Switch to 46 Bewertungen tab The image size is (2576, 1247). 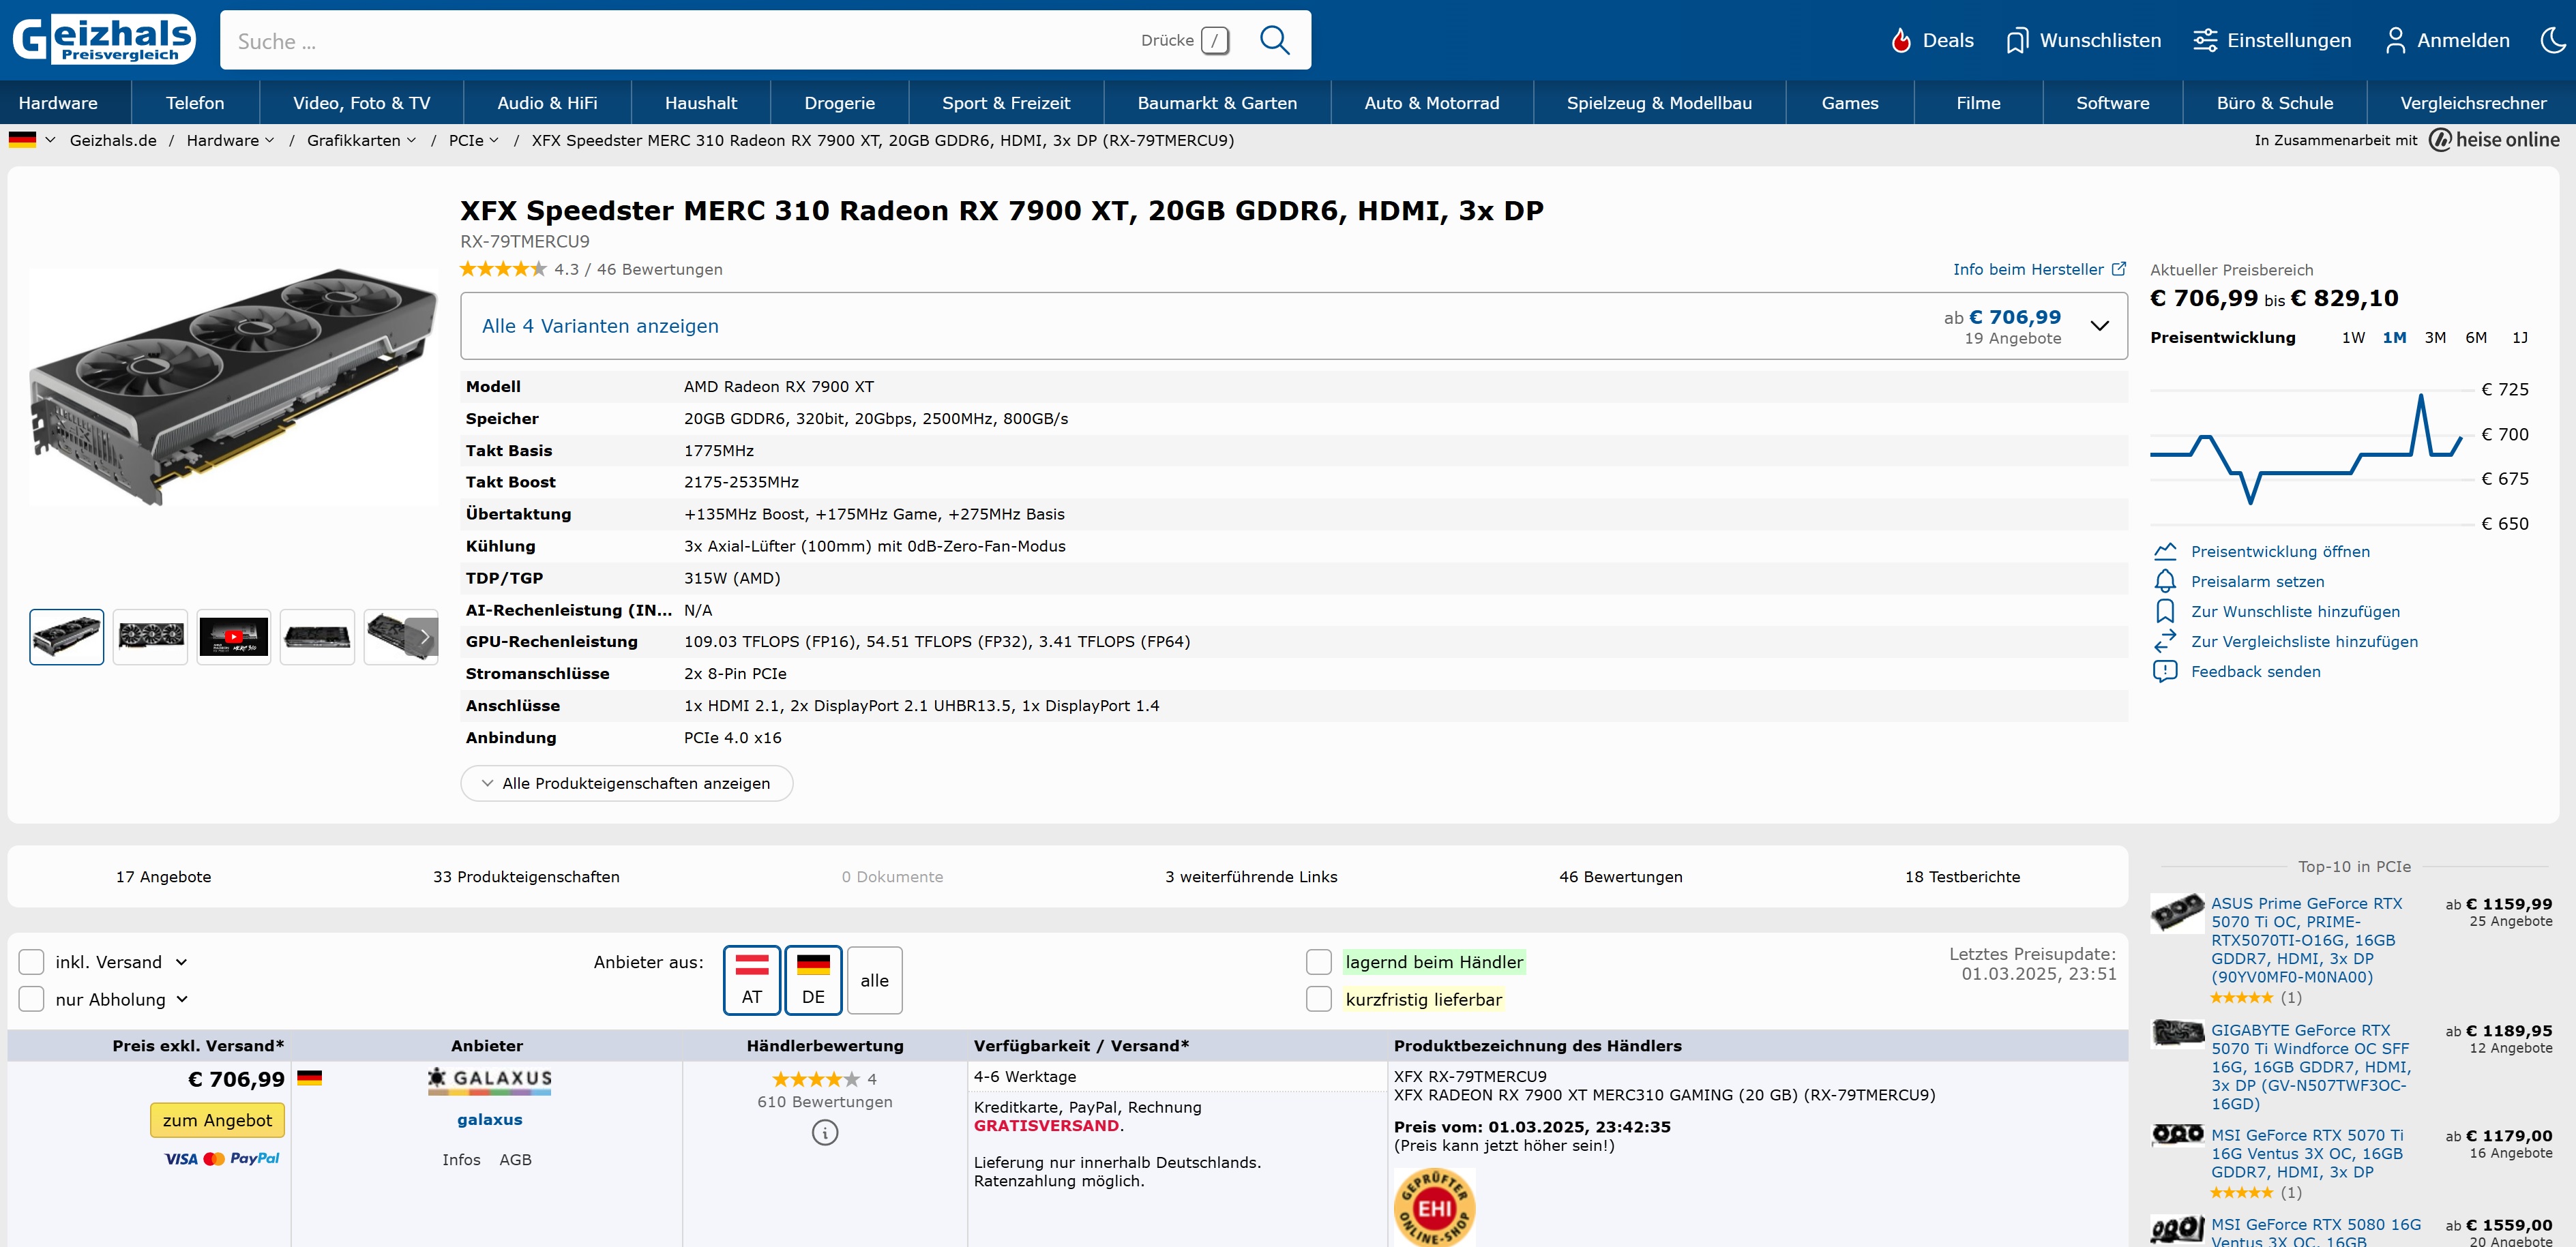(1620, 877)
